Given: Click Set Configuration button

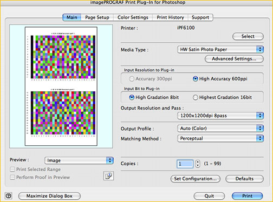Looking at the screenshot, I should tap(196, 179).
